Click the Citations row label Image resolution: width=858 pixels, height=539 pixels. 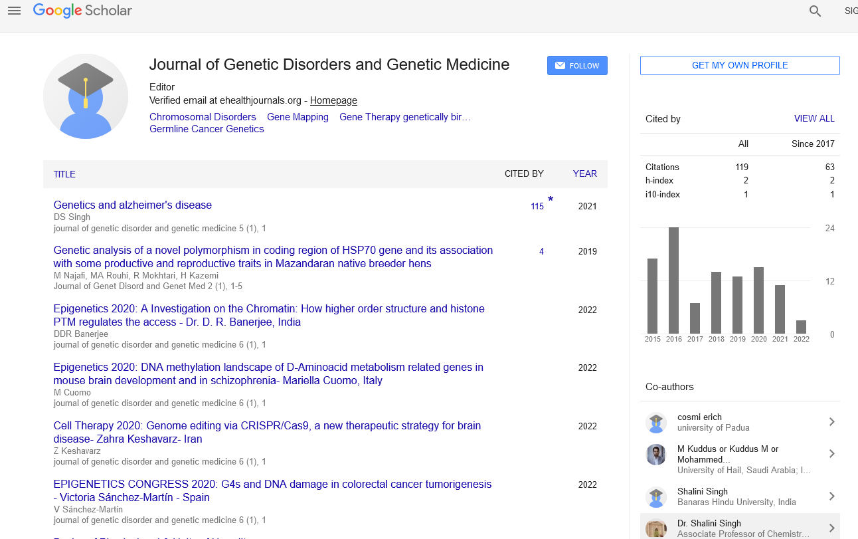[x=662, y=167]
